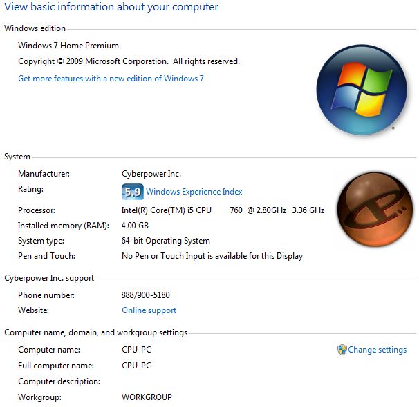Open Change settings for computer name
Viewport: 419px width, 407px height.
[x=377, y=350]
